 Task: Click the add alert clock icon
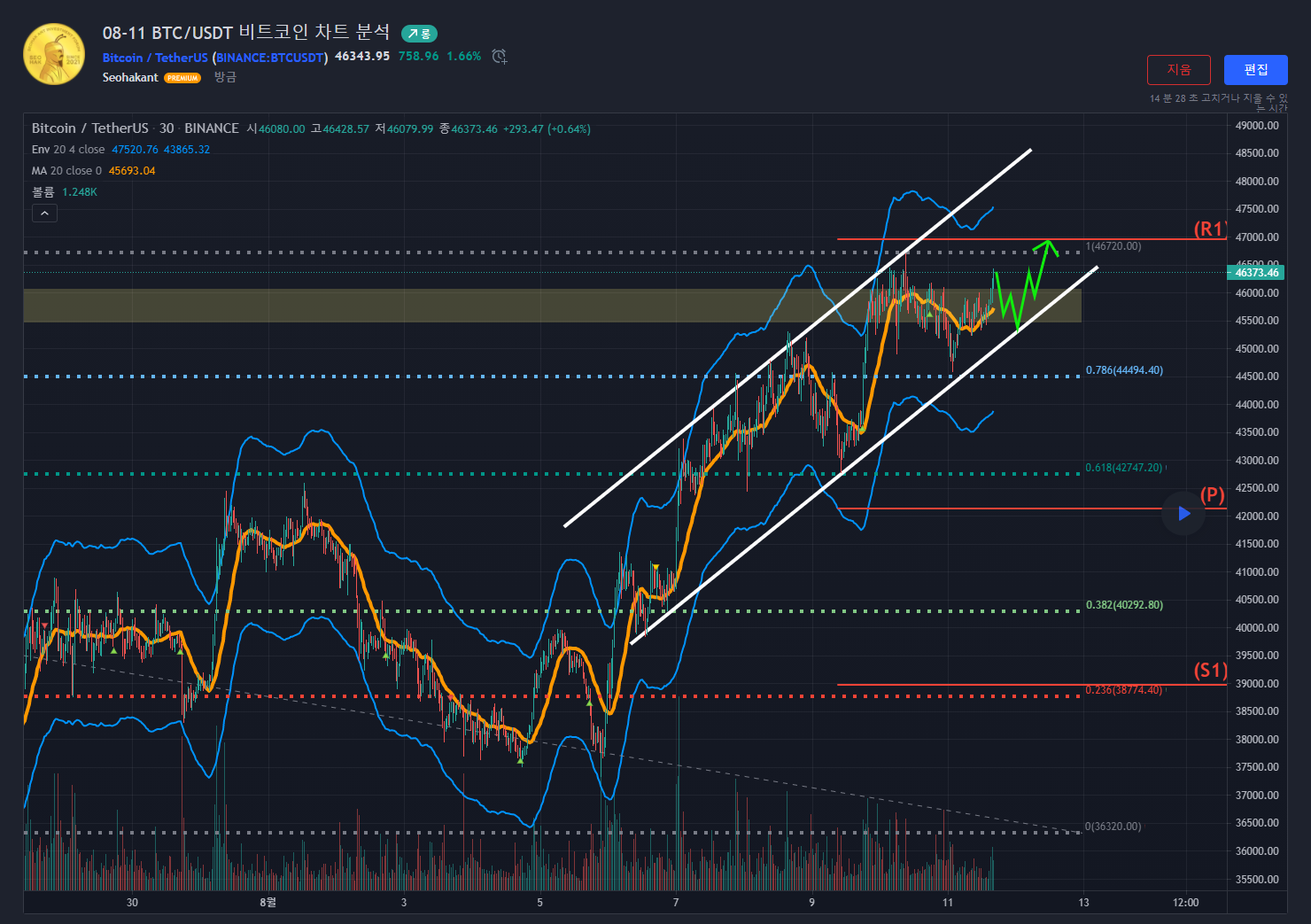point(500,57)
